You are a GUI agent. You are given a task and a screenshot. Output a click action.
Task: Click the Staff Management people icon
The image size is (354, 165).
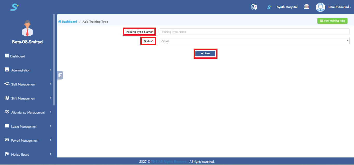tap(7, 84)
